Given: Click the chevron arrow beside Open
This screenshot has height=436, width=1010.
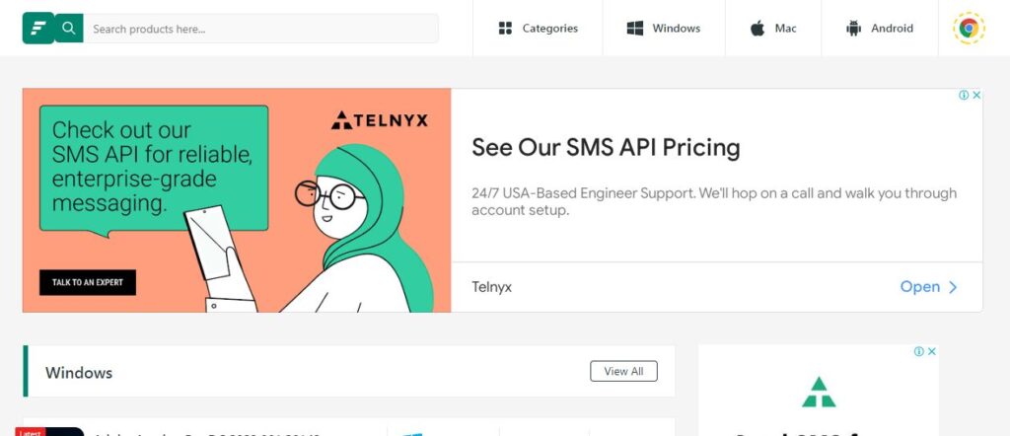Looking at the screenshot, I should pyautogui.click(x=953, y=287).
